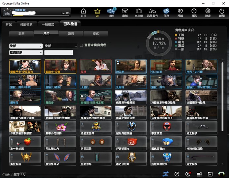
Task: Select the 國民藍寶LB blue mascot item
Action: point(166,143)
